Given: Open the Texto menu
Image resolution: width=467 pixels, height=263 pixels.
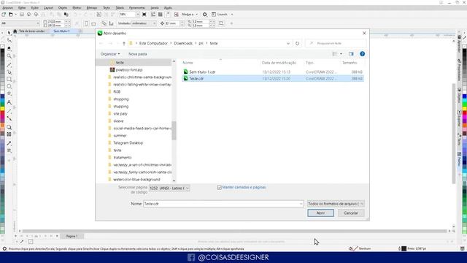Looking at the screenshot, I should tap(107, 8).
